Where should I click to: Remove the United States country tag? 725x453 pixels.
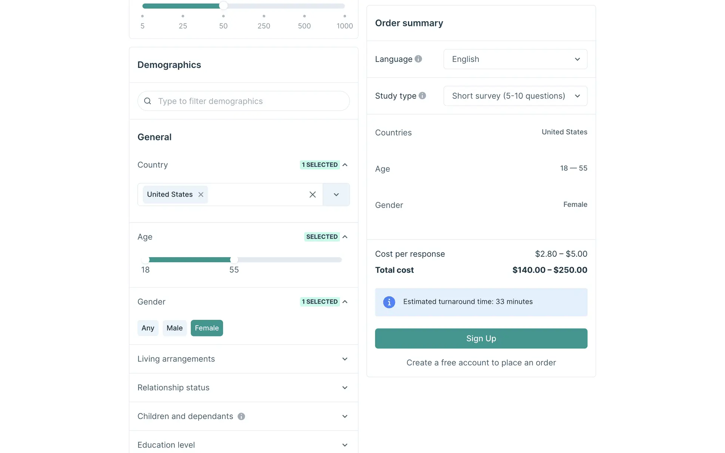click(x=201, y=194)
